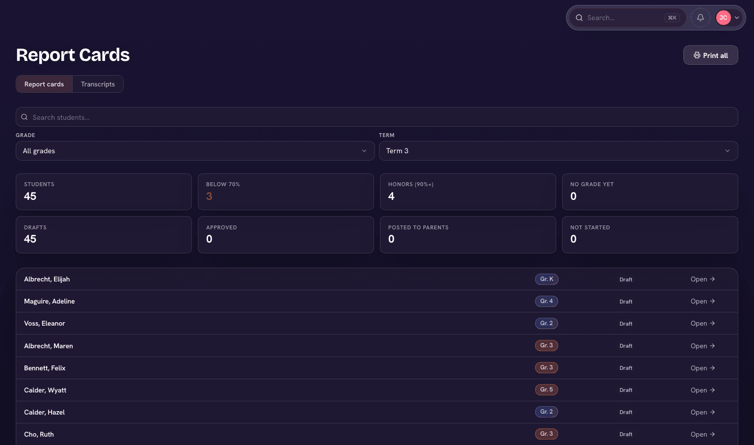Viewport: 754px width, 445px height.
Task: Click the magnifier icon in the top search bar
Action: 579,18
